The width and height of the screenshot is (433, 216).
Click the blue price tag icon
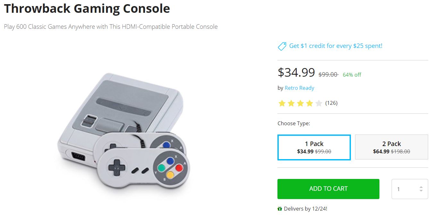282,46
